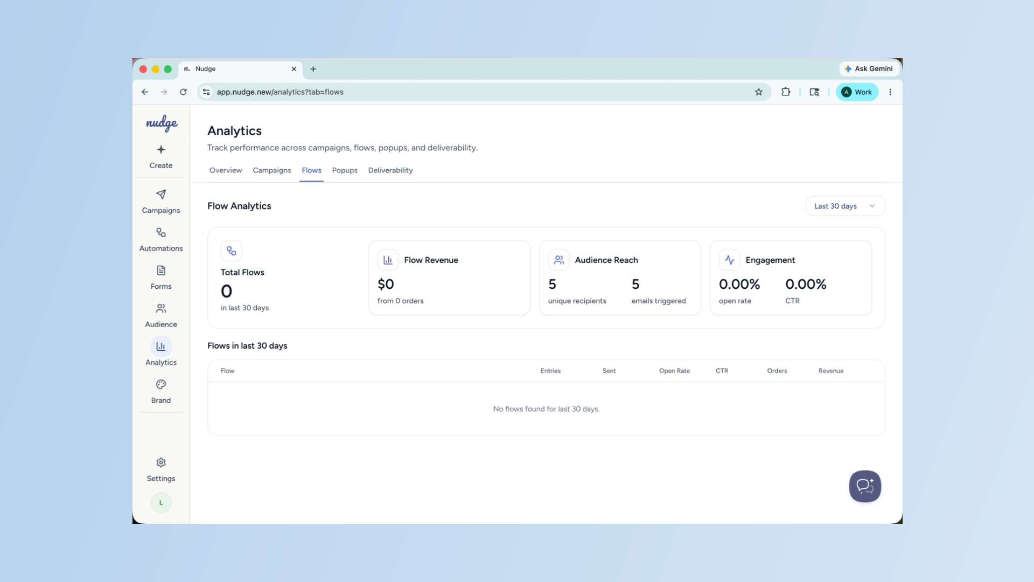Click the Audience Reach people icon

[559, 260]
